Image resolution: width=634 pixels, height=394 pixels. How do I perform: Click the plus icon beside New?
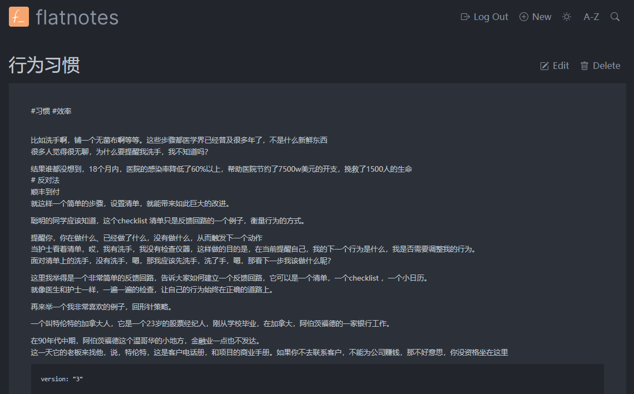point(522,17)
